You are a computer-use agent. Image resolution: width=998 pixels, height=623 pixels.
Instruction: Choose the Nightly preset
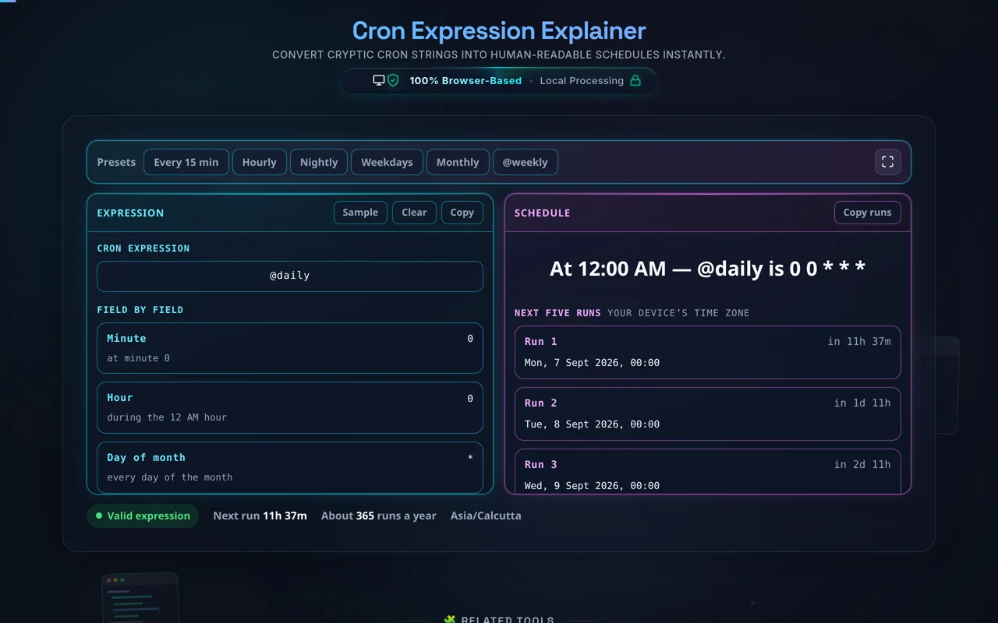pos(319,162)
